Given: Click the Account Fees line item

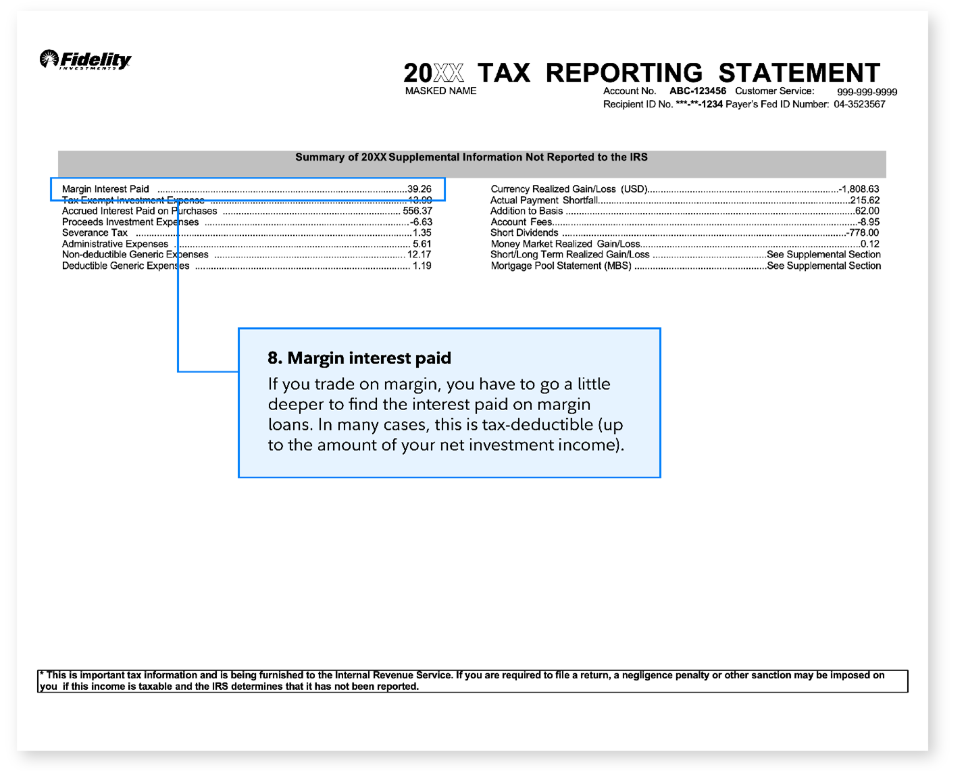Looking at the screenshot, I should coord(521,222).
